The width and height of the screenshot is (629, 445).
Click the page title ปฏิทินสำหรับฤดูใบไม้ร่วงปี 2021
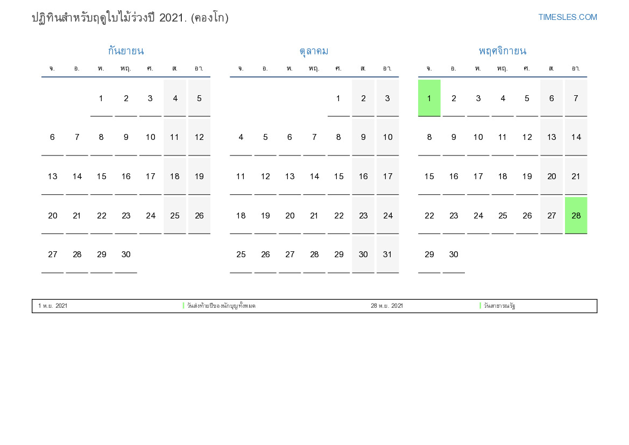tap(130, 18)
